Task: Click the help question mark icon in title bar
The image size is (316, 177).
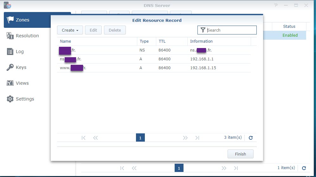Action: point(276,5)
